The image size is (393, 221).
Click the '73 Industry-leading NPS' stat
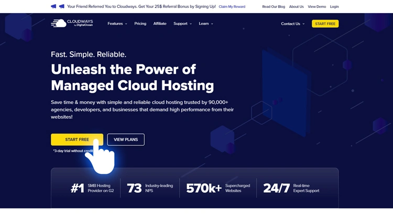(x=150, y=188)
